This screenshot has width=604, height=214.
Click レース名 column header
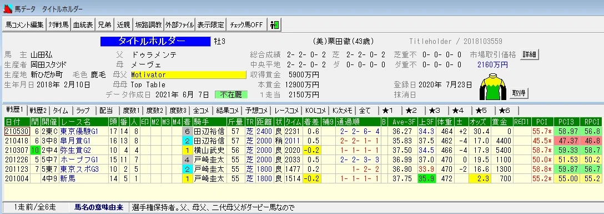point(84,122)
